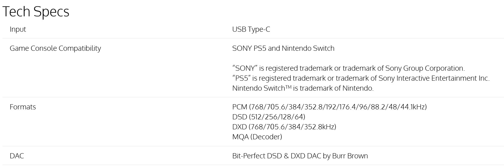Click the Sony Group Corporation trademark line
Image resolution: width=504 pixels, height=168 pixels.
[348, 68]
